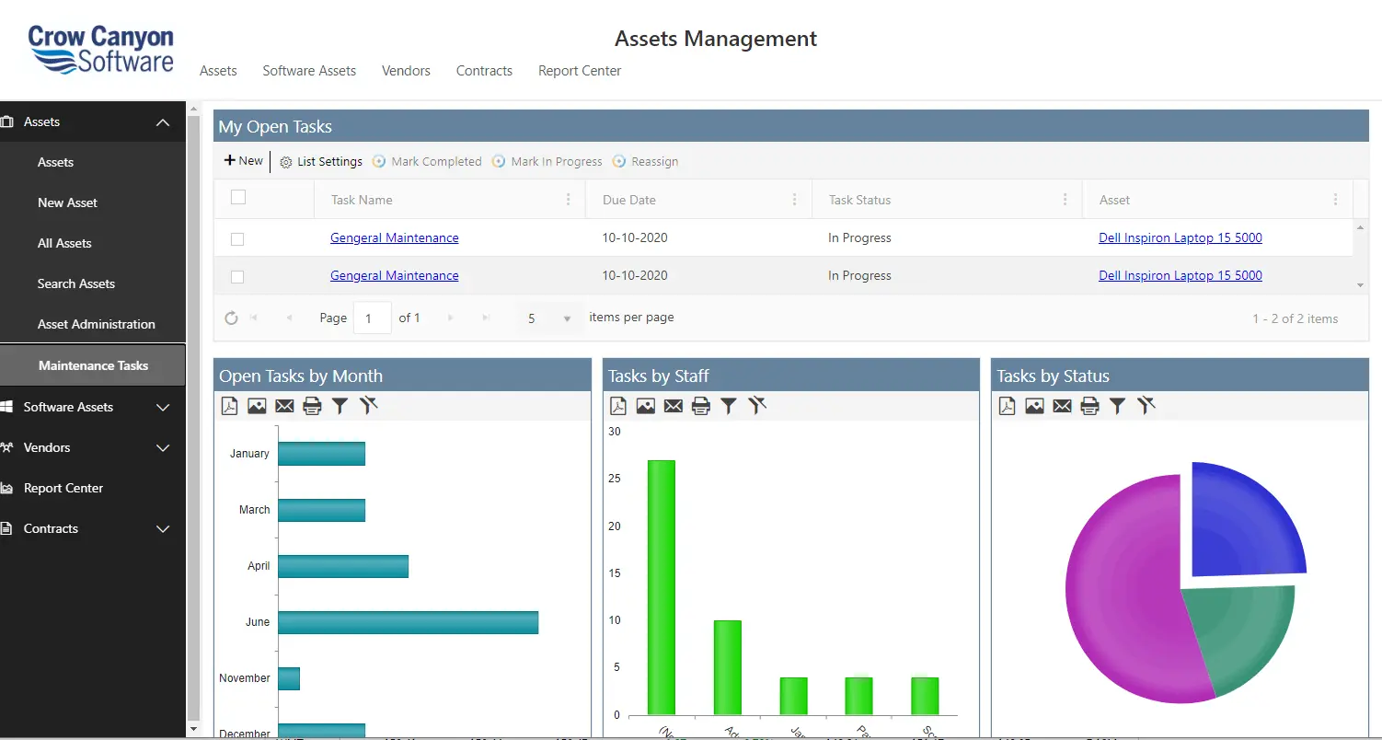The width and height of the screenshot is (1382, 740).
Task: Open the filter for Tasks by Staff chart
Action: pos(728,406)
